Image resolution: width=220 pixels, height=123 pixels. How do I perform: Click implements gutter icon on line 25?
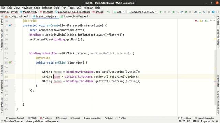[x=10, y=63]
